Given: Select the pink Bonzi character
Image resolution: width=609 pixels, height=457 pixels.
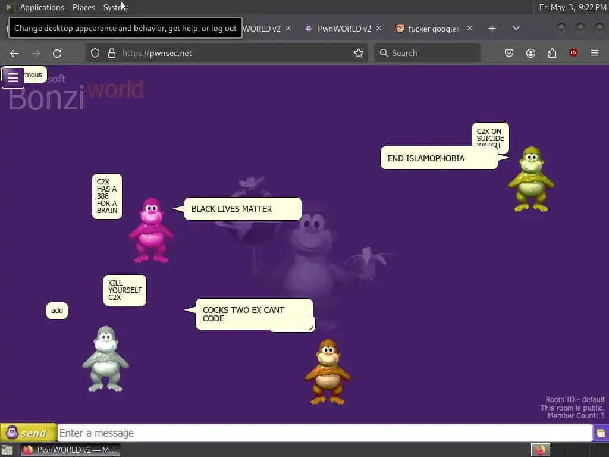Looking at the screenshot, I should click(152, 230).
